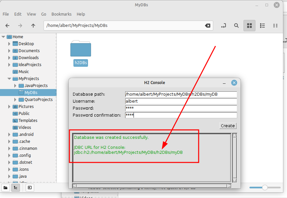Image resolution: width=287 pixels, height=198 pixels.
Task: Go up to the parent folder
Action: [33, 26]
